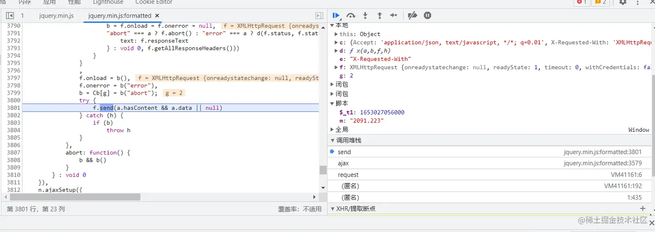Resume script execution in debugger
The height and width of the screenshot is (232, 655).
click(336, 16)
